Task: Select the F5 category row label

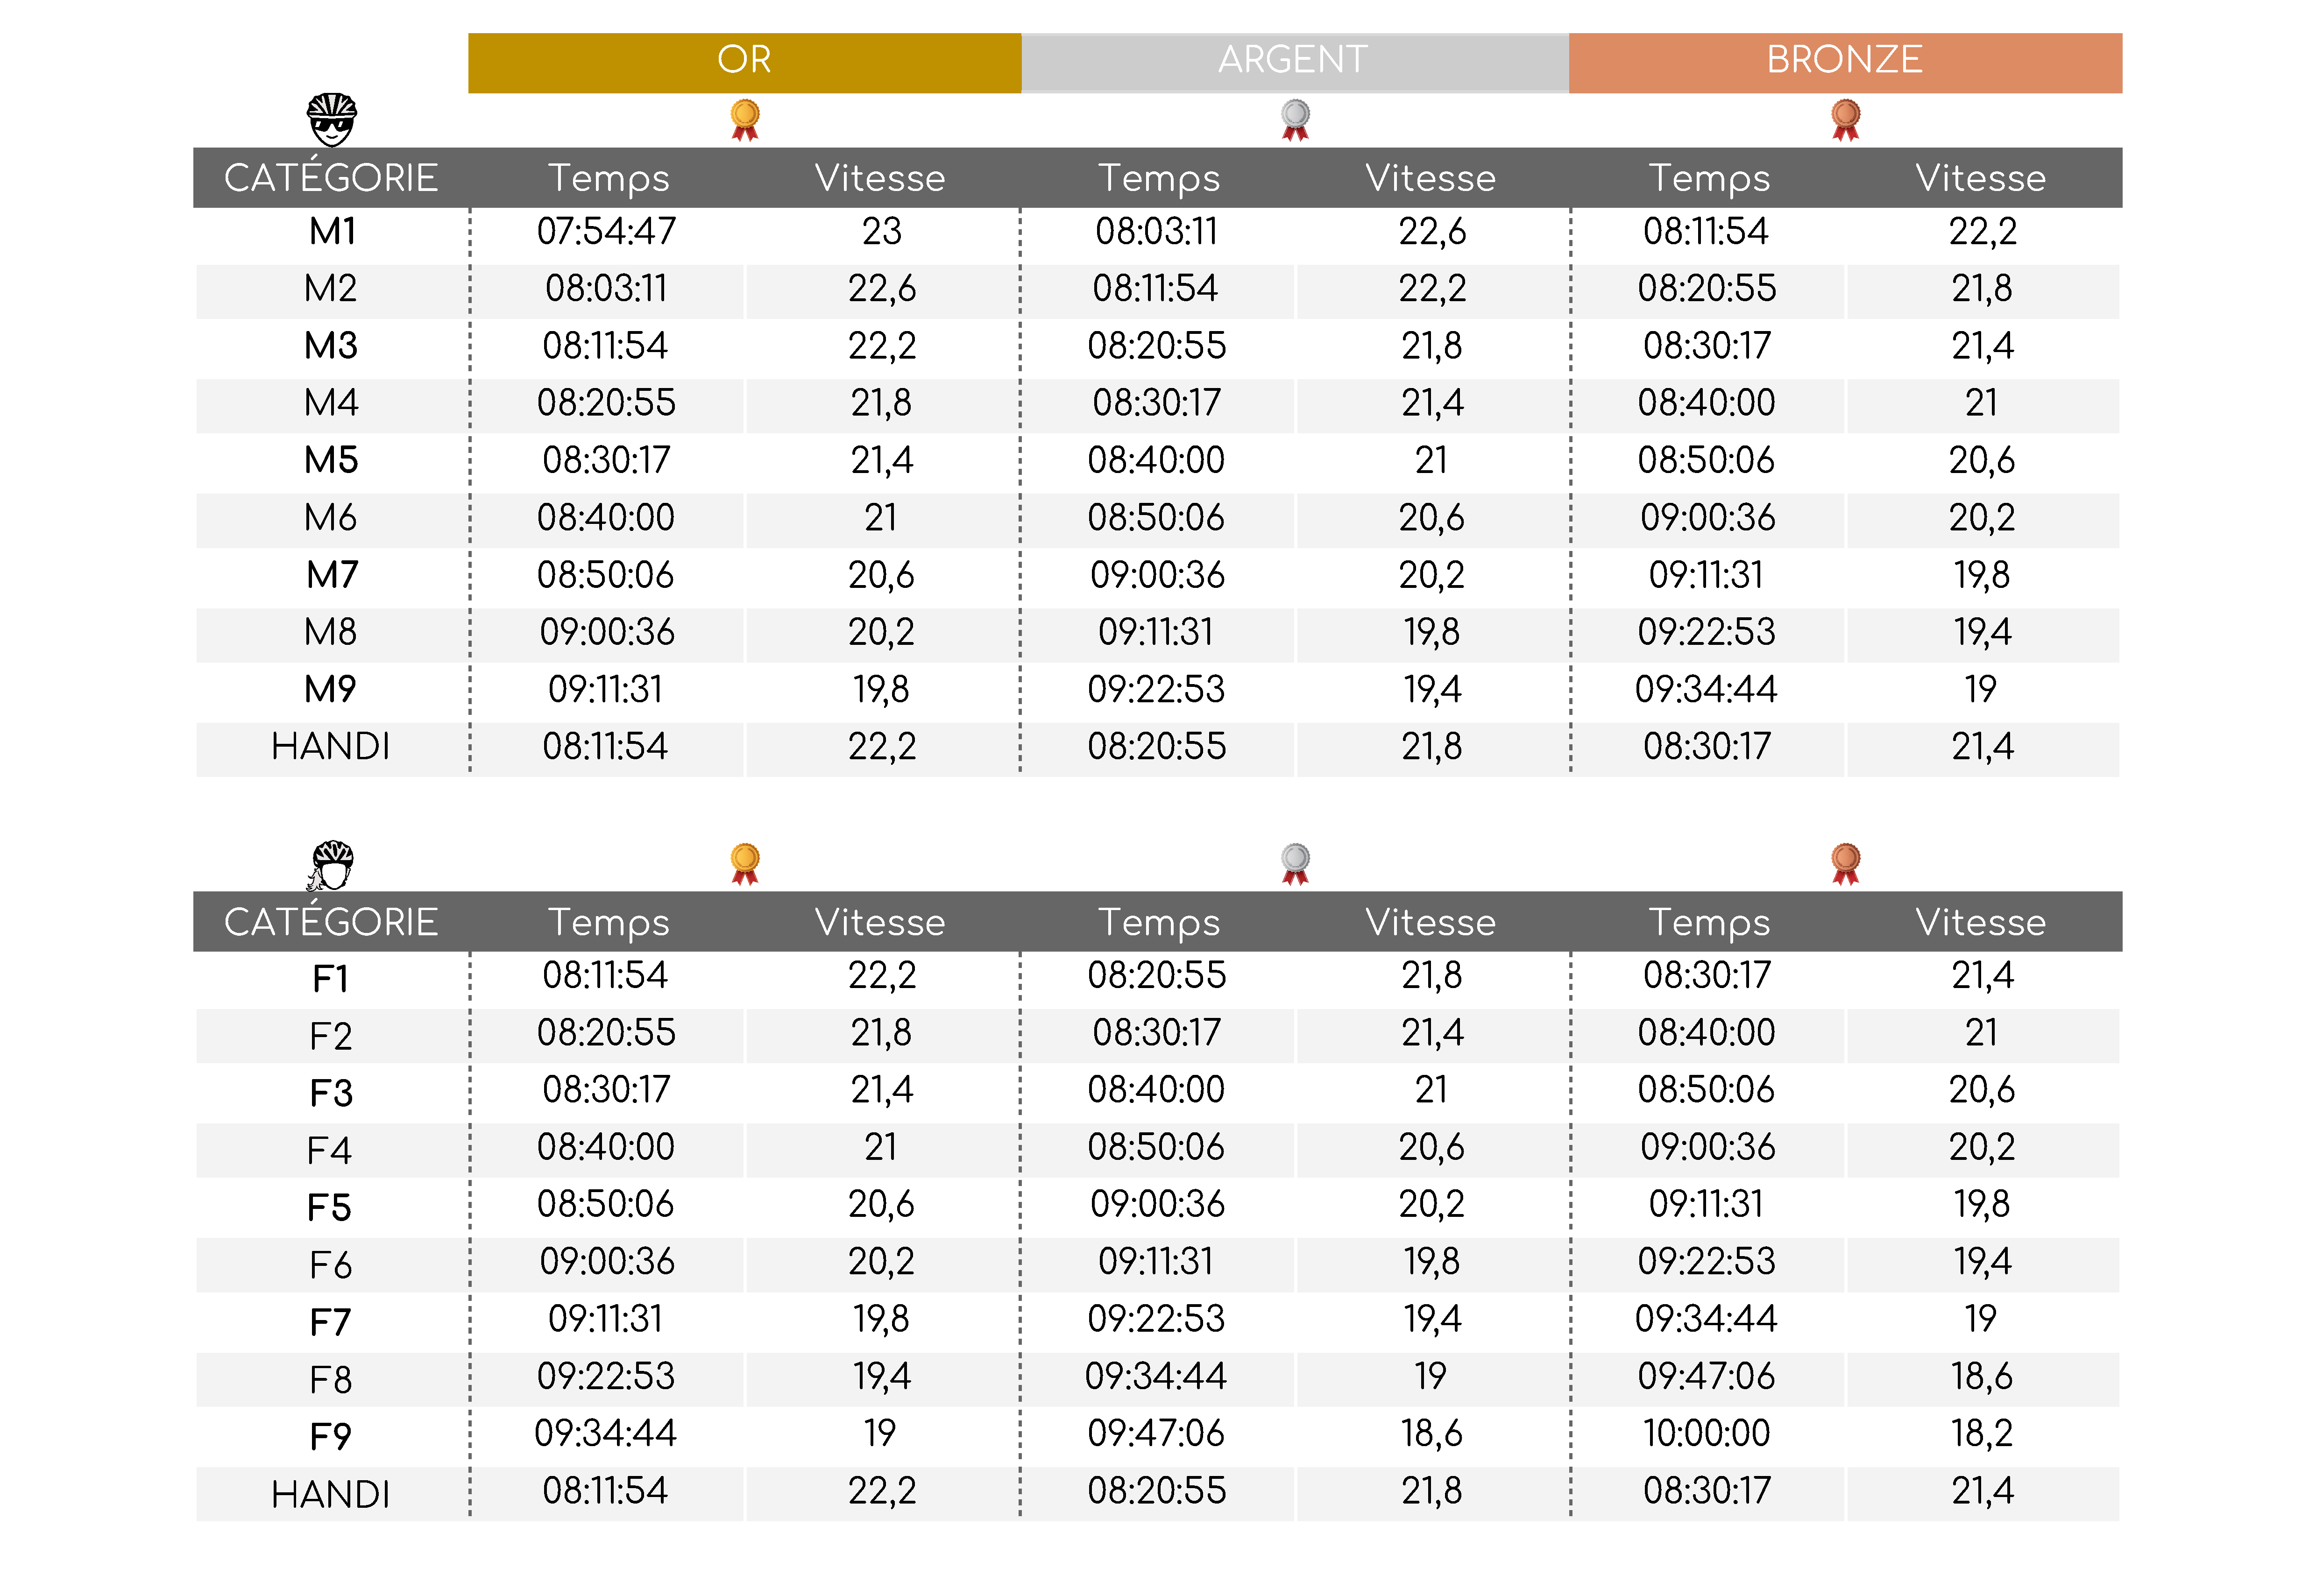Action: point(331,1208)
